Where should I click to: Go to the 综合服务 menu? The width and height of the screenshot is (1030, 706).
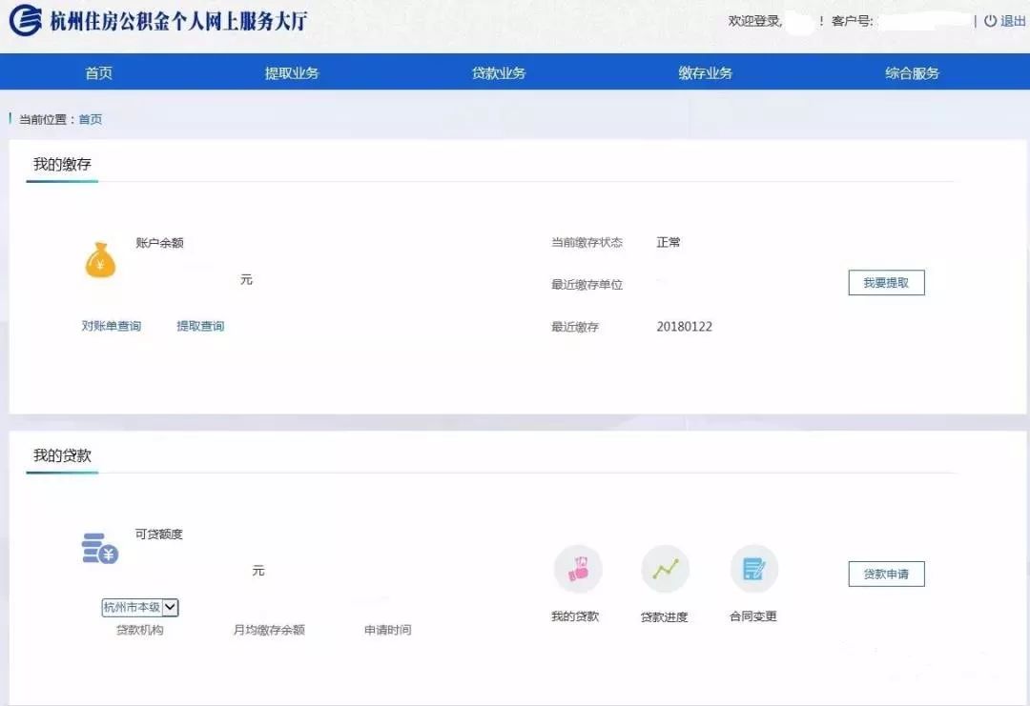pyautogui.click(x=913, y=73)
